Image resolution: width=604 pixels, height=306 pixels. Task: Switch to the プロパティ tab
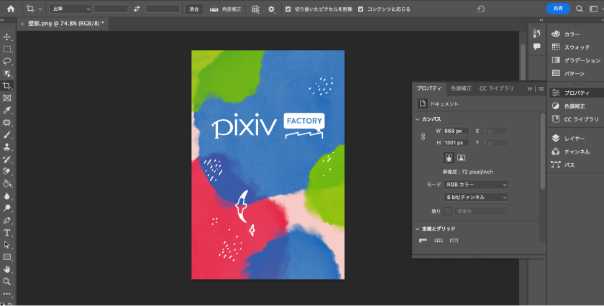(429, 88)
